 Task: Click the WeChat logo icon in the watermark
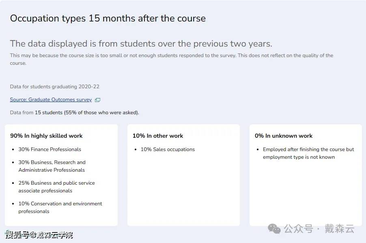click(274, 228)
